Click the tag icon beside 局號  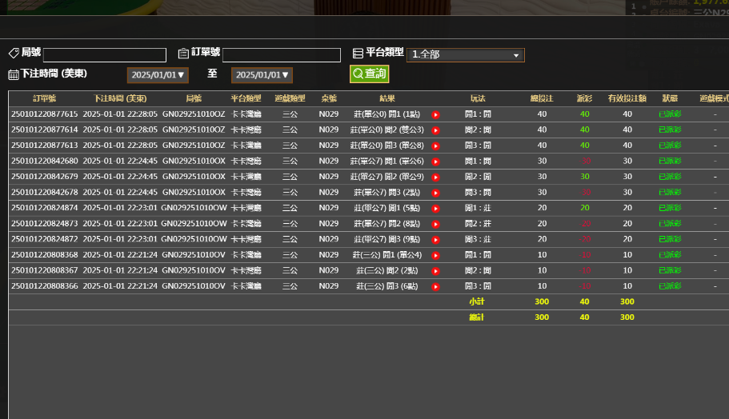tap(14, 53)
